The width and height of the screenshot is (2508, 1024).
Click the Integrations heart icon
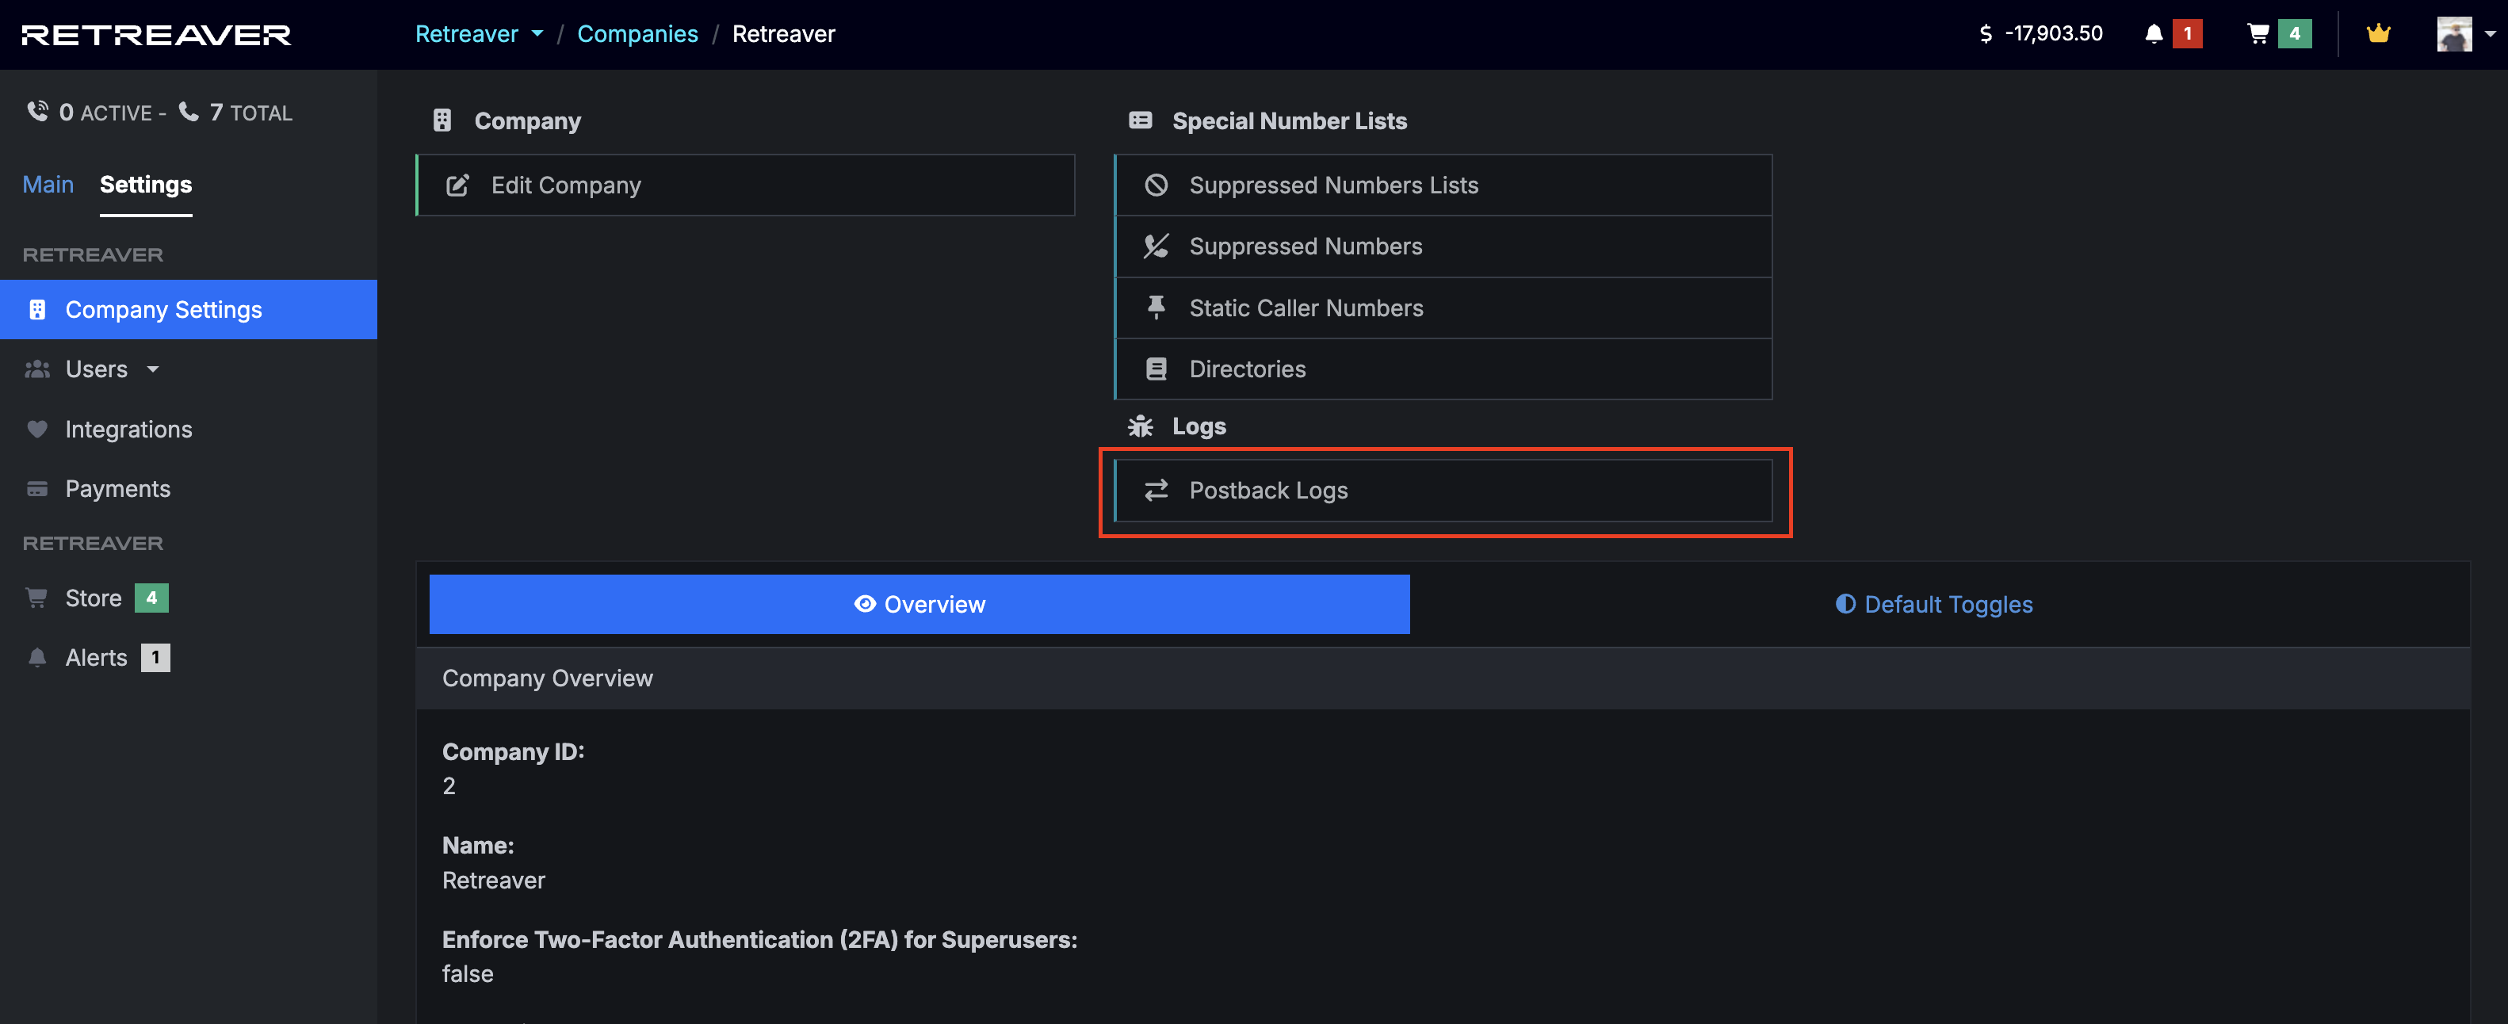pos(37,430)
